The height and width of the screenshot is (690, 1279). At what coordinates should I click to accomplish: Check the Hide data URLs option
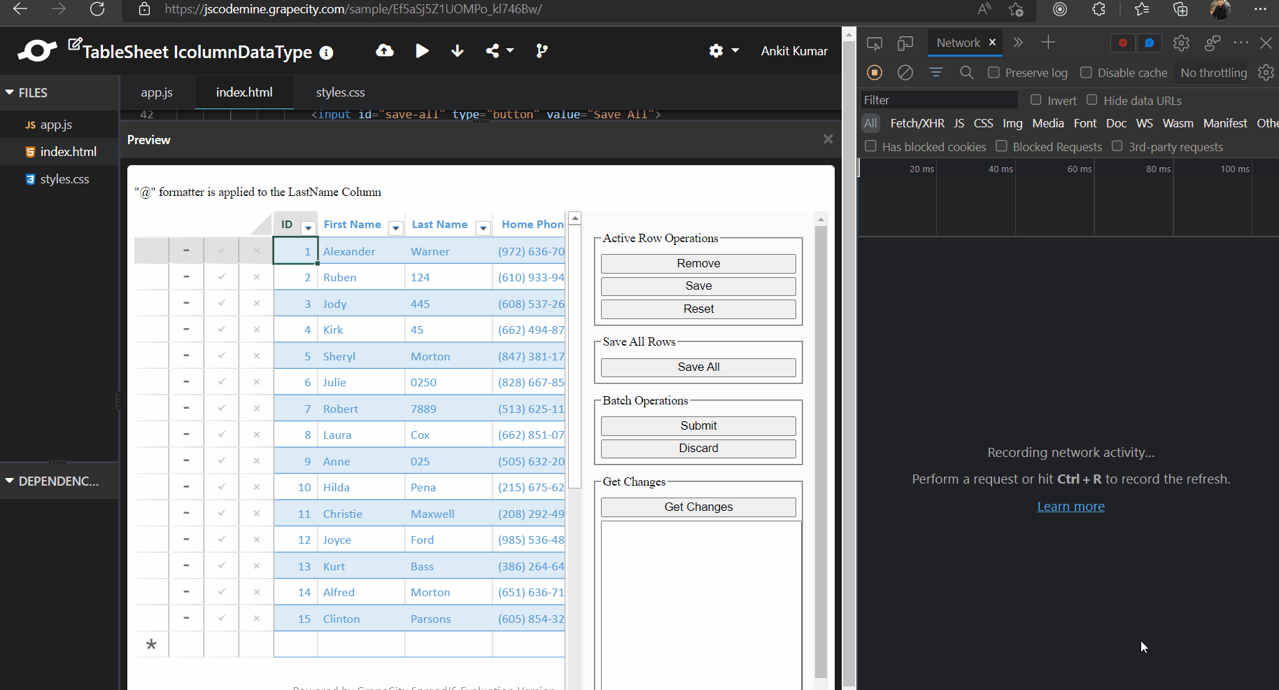(x=1092, y=100)
